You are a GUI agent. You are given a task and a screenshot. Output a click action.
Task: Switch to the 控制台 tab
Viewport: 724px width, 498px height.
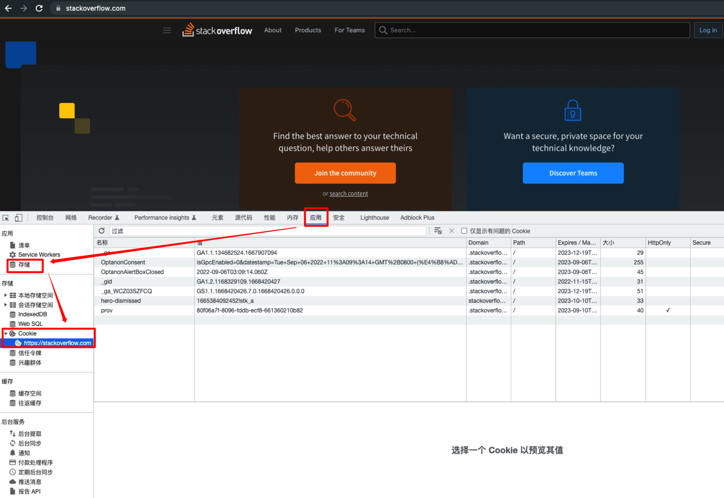point(45,218)
